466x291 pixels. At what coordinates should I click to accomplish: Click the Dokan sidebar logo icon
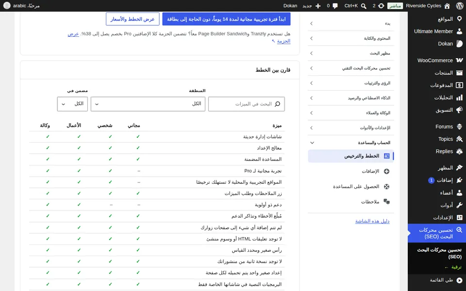point(459,44)
